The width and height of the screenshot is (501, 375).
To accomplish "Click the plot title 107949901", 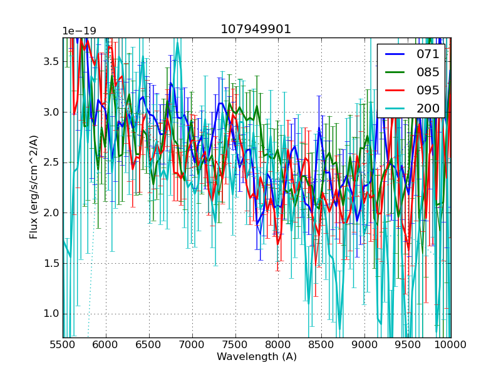I will coord(256,29).
